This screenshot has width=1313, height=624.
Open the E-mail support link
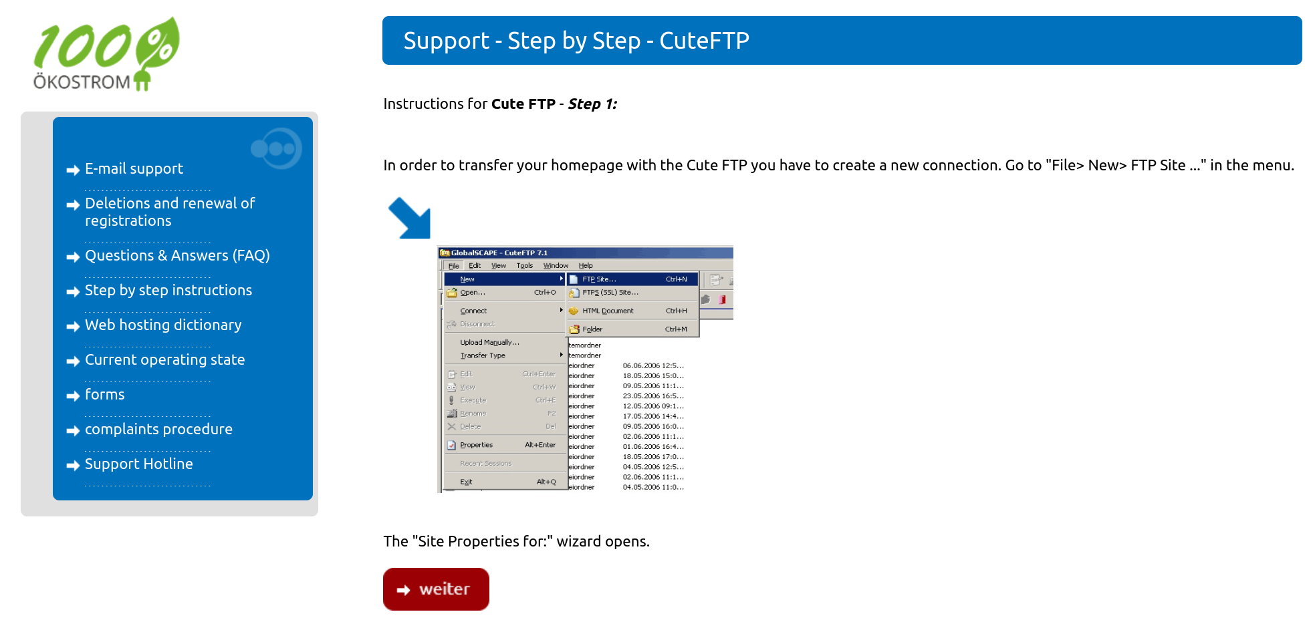(134, 169)
